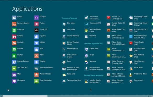Open the Weather app icon

click(x=36, y=62)
